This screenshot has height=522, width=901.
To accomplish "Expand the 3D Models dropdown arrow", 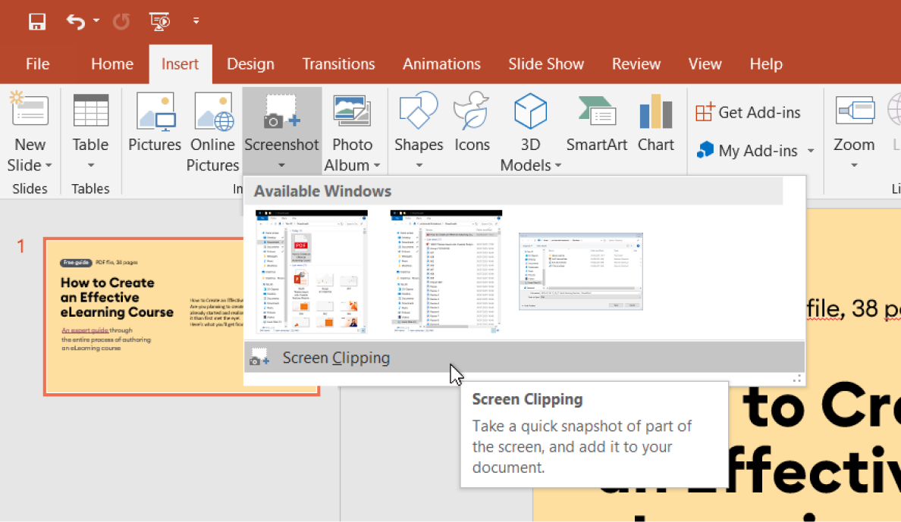I will 558,165.
